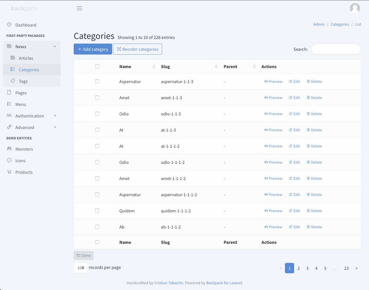Click the News newspaper icon
369x290 pixels.
point(9,46)
